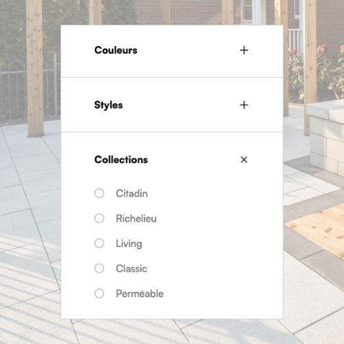
Task: Expand the Styles section with plus icon
Action: (244, 105)
